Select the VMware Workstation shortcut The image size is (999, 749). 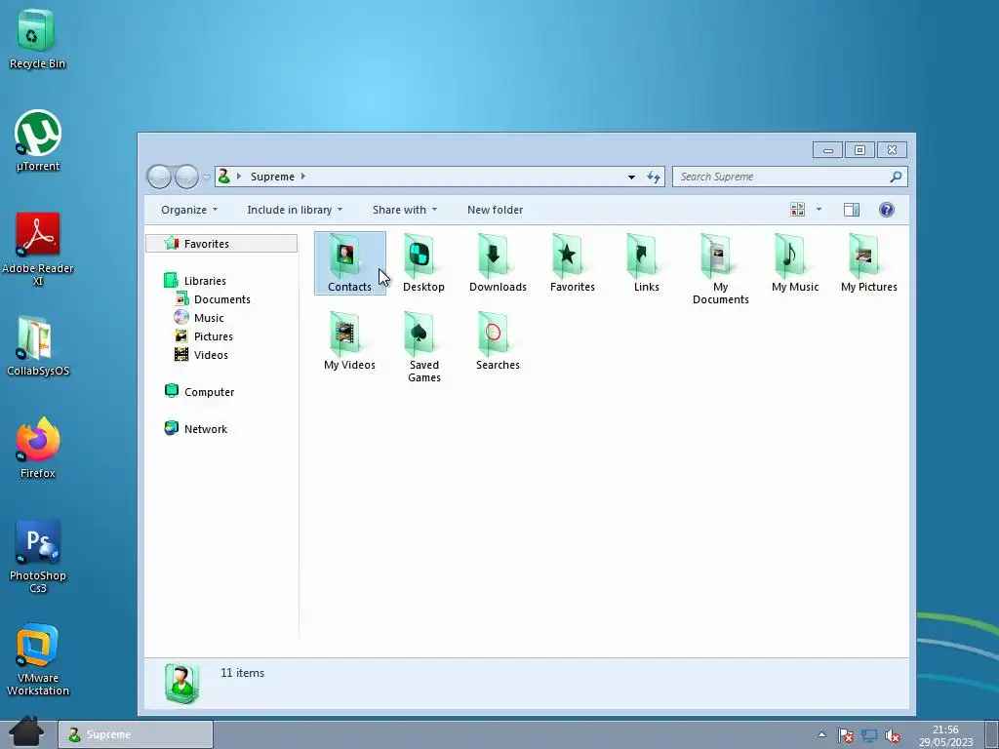tap(38, 659)
